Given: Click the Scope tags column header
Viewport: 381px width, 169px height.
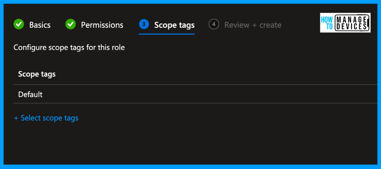Looking at the screenshot, I should click(x=37, y=74).
